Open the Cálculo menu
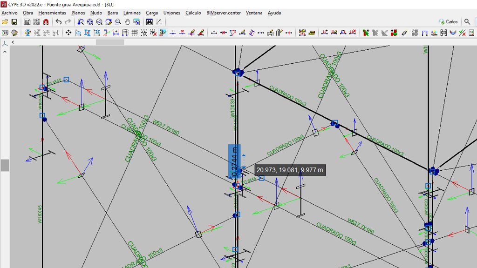This screenshot has height=268, width=477. (x=193, y=13)
